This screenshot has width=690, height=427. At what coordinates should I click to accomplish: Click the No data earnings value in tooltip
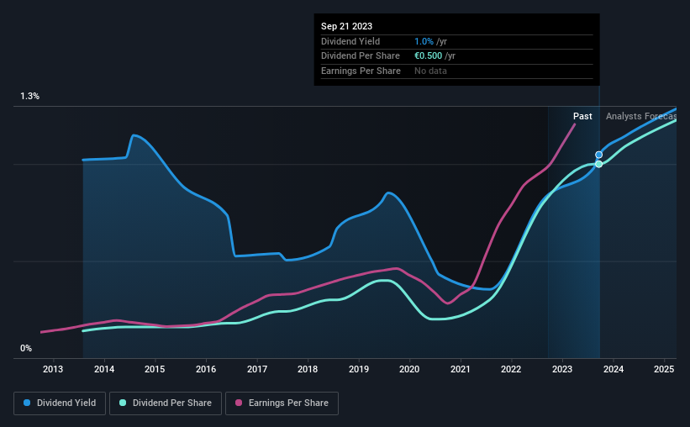click(430, 71)
